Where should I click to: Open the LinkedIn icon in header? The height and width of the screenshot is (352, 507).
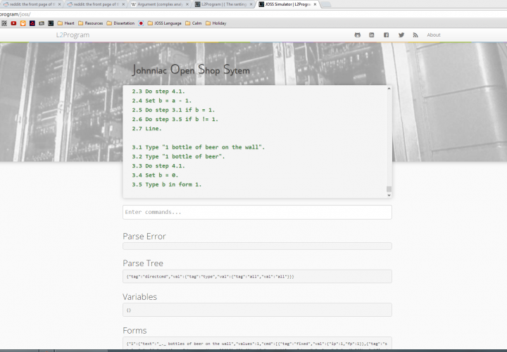point(372,34)
